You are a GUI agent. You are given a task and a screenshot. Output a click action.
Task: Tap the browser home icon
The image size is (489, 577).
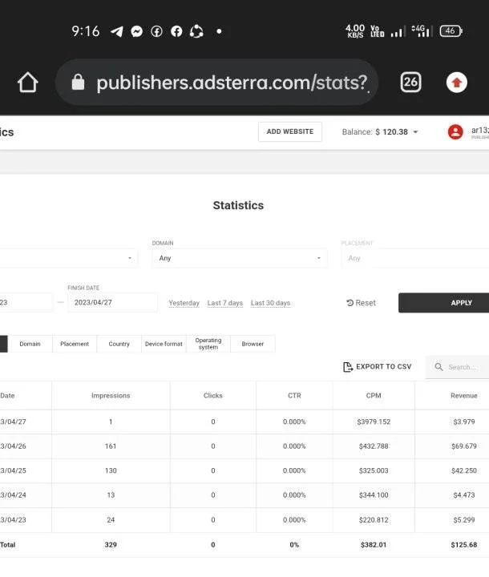[x=28, y=82]
